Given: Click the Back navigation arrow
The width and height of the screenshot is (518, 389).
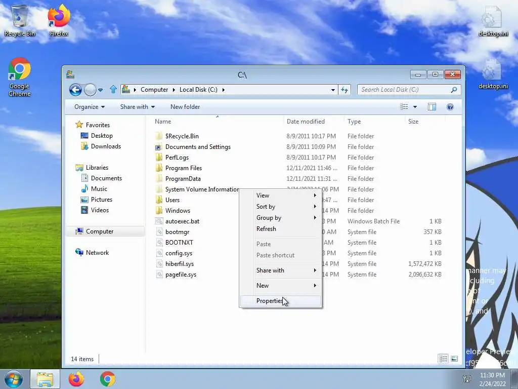Looking at the screenshot, I should pyautogui.click(x=75, y=90).
